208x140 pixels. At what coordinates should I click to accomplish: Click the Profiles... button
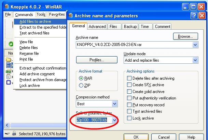point(97,60)
